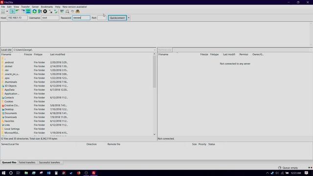Switch to the Queued files tab

[9, 162]
